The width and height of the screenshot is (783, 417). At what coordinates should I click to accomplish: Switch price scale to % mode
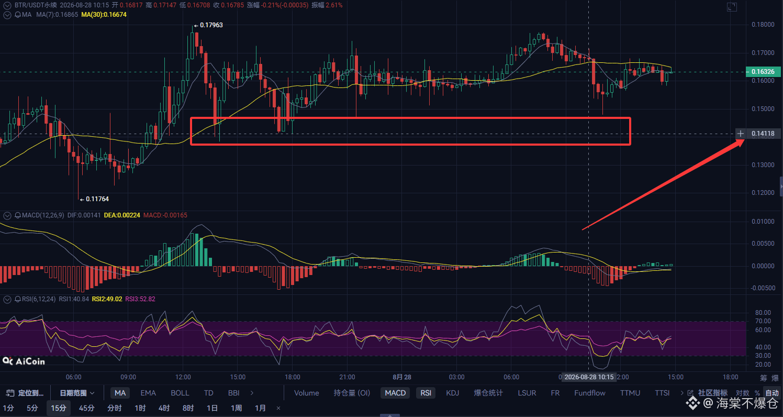point(757,393)
